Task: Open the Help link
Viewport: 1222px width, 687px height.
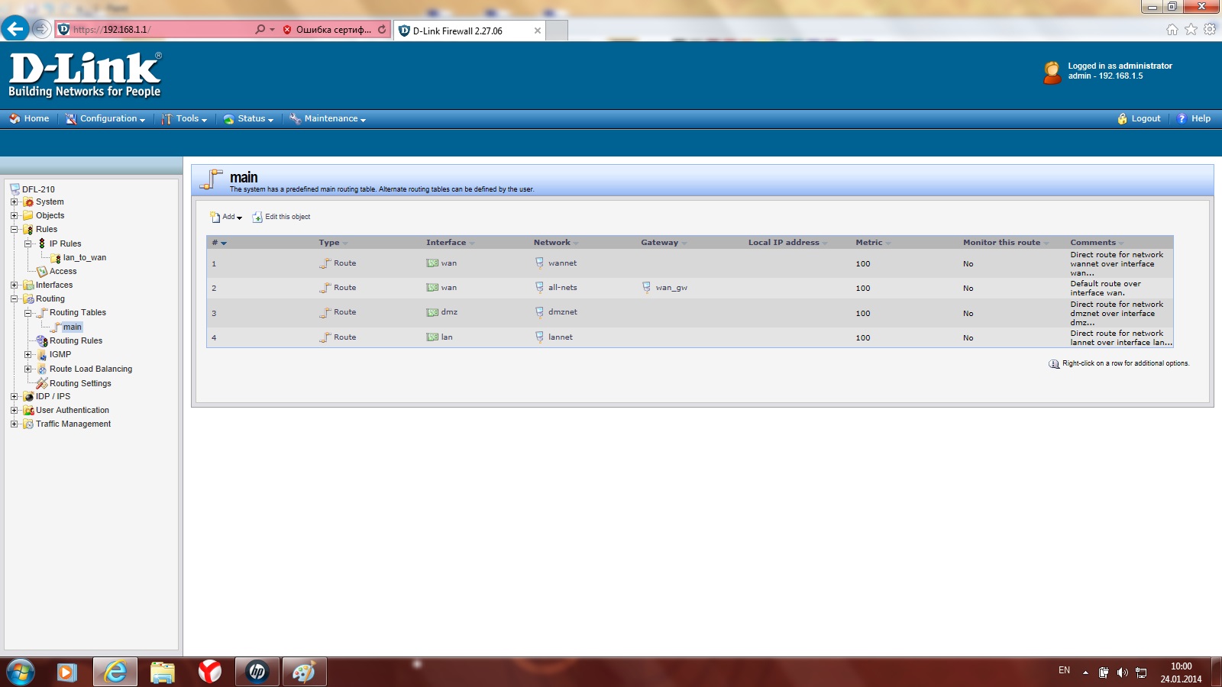Action: (x=1194, y=118)
